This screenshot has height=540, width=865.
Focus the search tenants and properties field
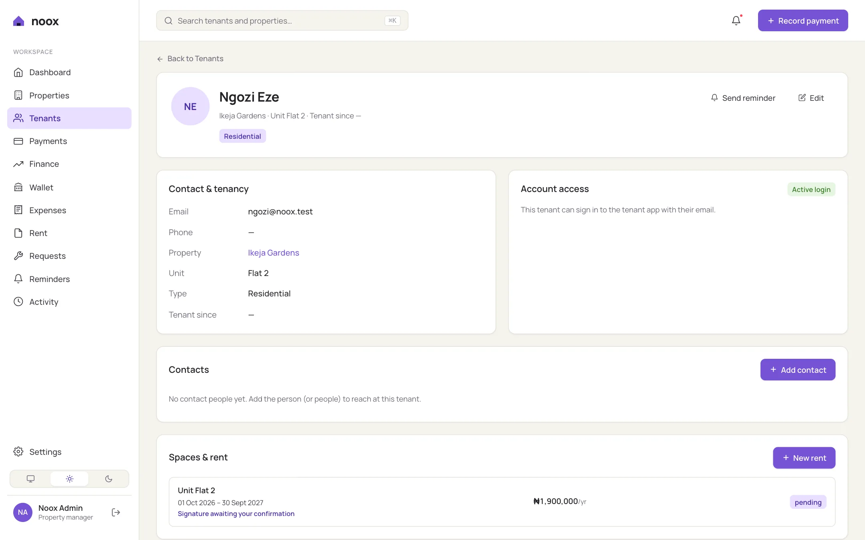282,20
